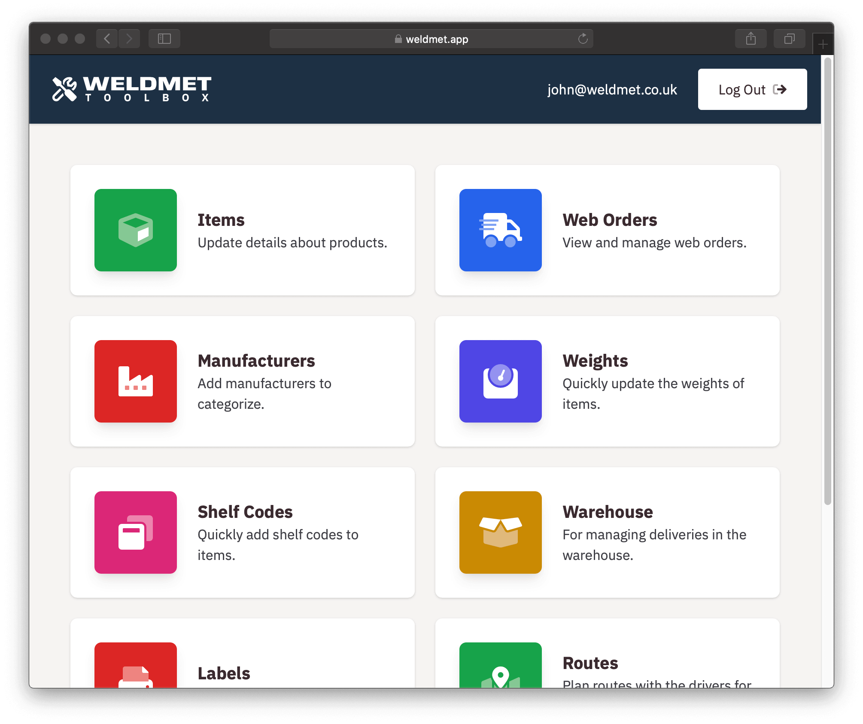Reload the page with the refresh icon
Image resolution: width=863 pixels, height=724 pixels.
pyautogui.click(x=583, y=39)
